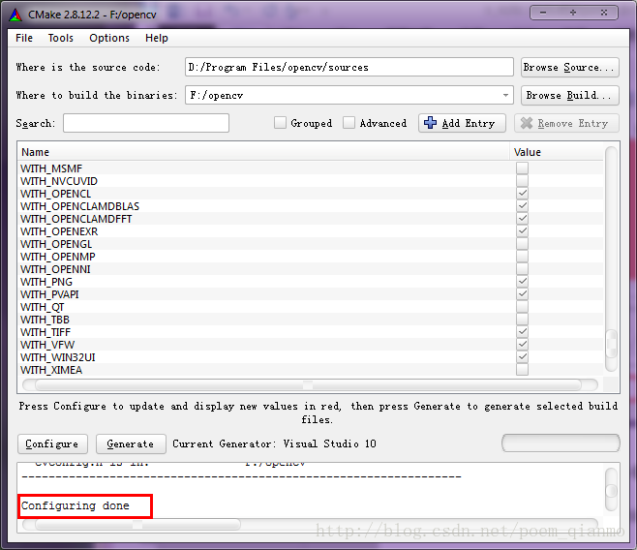Check the WITH_XIMEA checkbox
The image size is (637, 550).
click(x=522, y=370)
